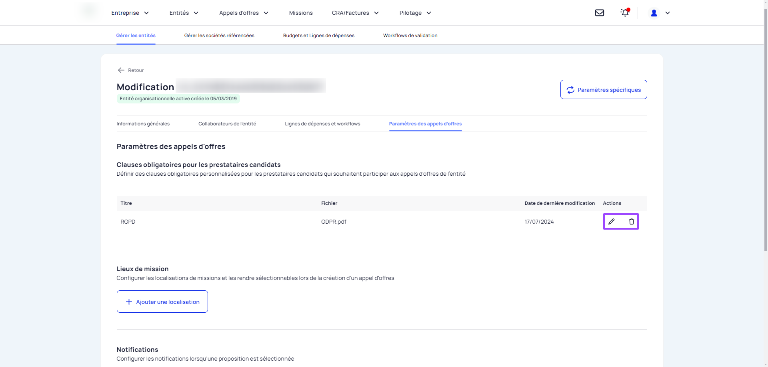Open the notifications bell icon

(x=625, y=13)
